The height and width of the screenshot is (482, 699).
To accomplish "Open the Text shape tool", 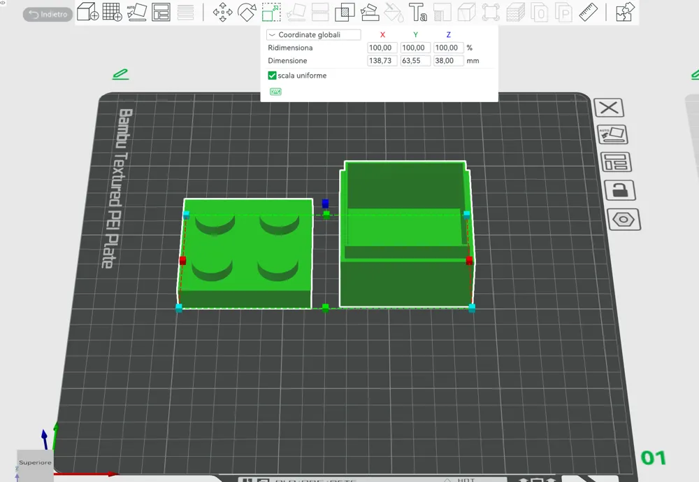I will pyautogui.click(x=418, y=12).
